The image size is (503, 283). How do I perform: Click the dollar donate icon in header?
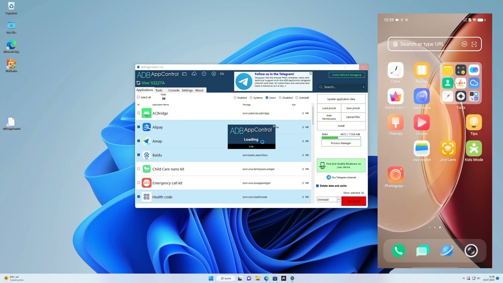pos(214,74)
